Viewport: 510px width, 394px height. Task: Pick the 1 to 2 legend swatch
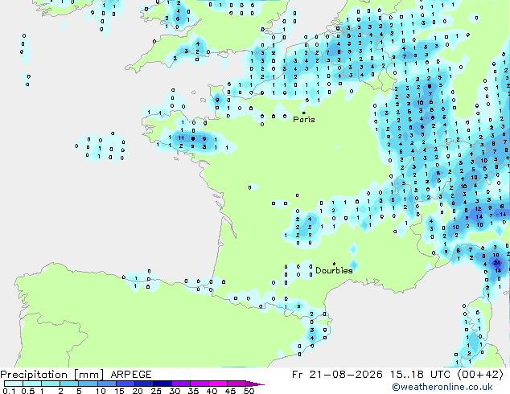tap(51, 384)
